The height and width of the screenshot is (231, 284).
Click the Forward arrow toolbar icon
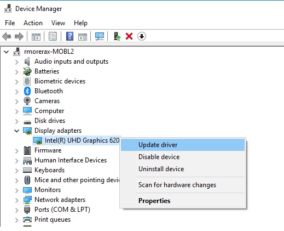pos(19,36)
